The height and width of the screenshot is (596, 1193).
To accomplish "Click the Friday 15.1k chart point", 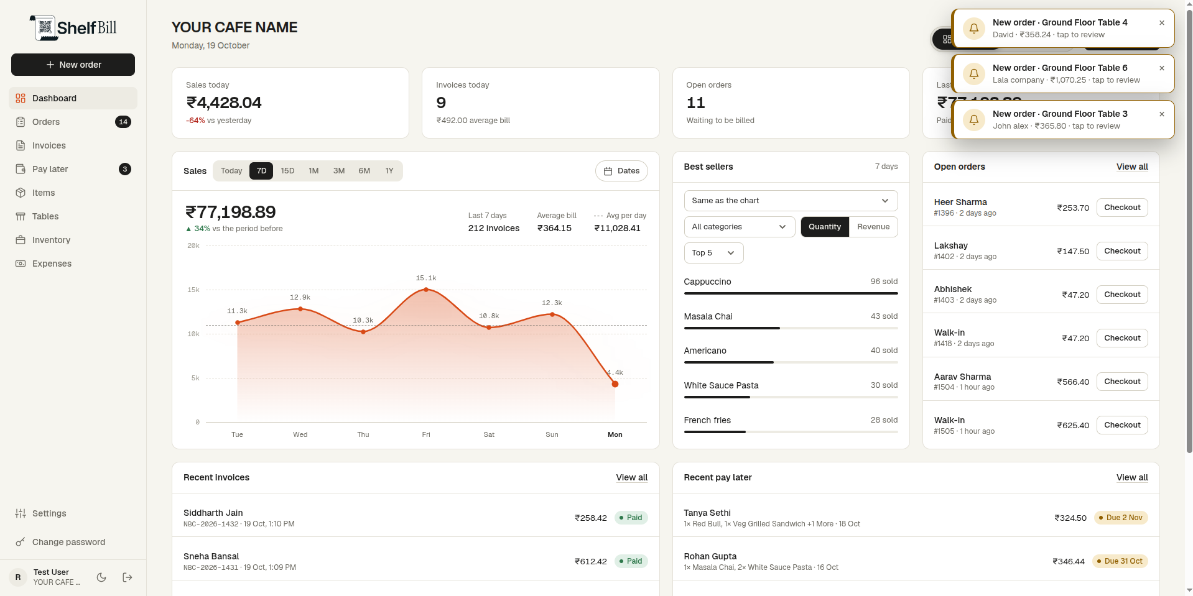I will coord(426,290).
